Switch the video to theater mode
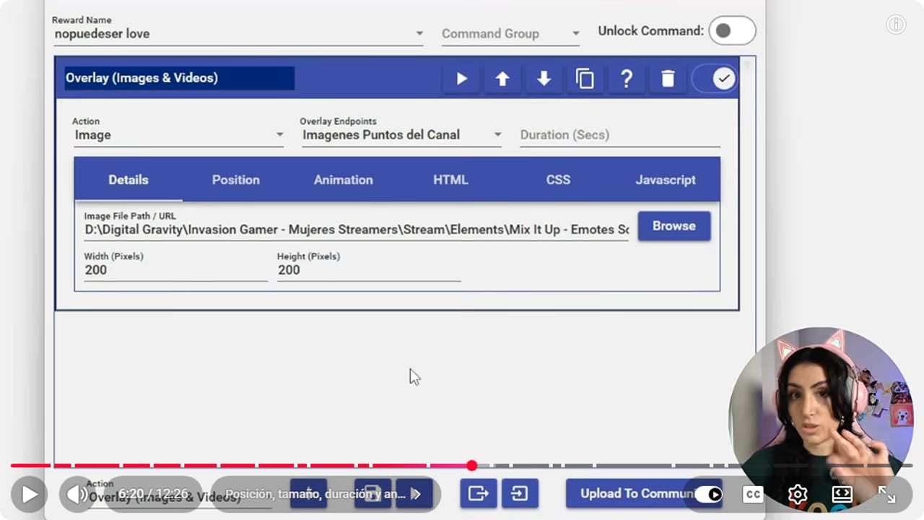The image size is (924, 520). pos(842,494)
